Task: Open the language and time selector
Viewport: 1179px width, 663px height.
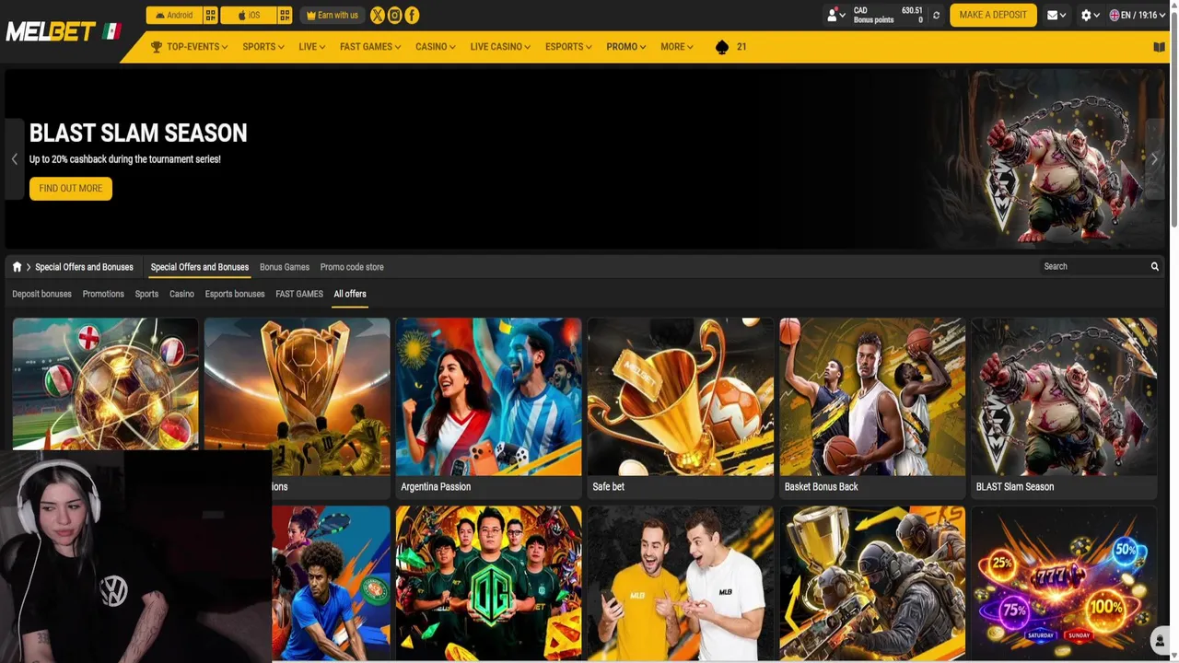Action: pos(1138,15)
